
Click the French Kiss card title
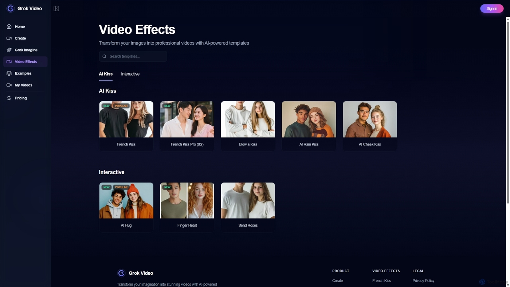126,144
